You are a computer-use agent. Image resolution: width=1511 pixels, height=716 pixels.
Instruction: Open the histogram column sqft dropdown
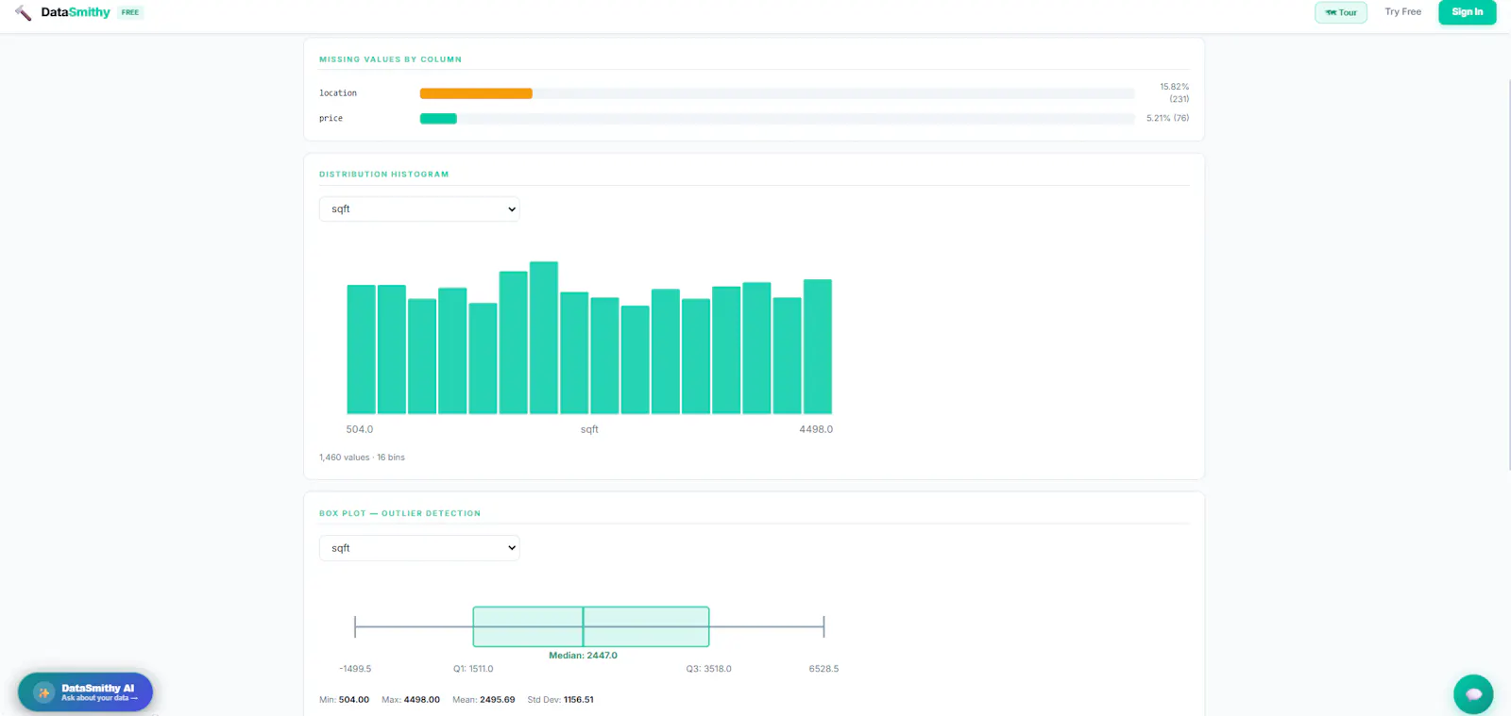(419, 208)
